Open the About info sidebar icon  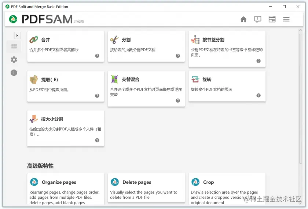[14, 73]
